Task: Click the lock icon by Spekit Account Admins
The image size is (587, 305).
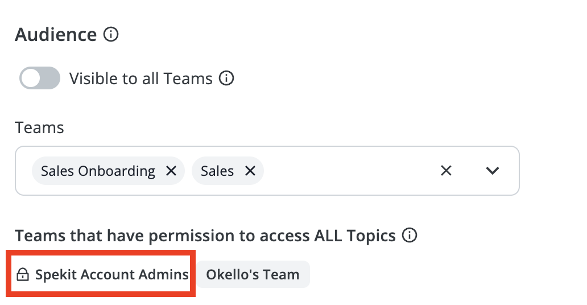Action: (23, 274)
